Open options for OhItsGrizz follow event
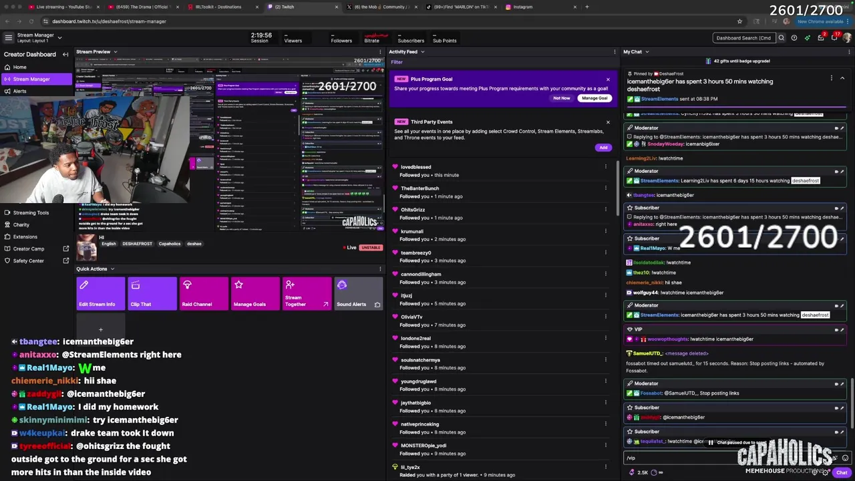 pyautogui.click(x=606, y=210)
